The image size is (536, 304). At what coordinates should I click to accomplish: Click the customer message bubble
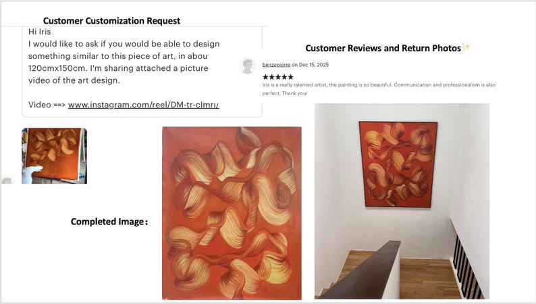[x=142, y=72]
